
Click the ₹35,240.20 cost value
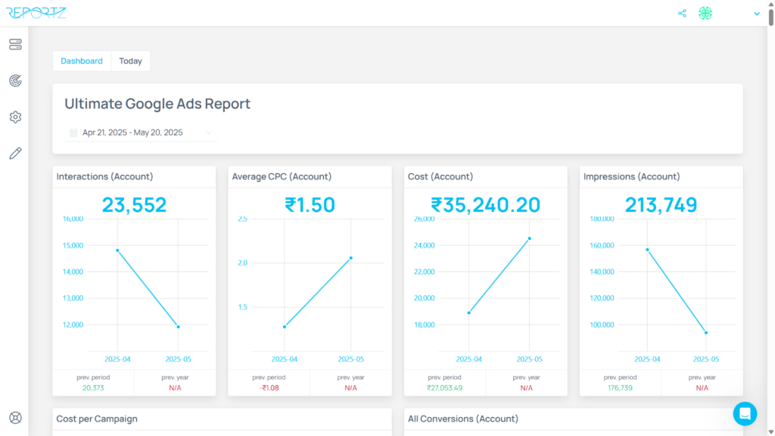485,204
